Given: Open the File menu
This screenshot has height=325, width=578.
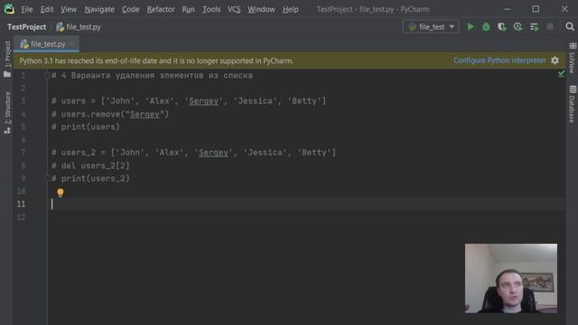Looking at the screenshot, I should point(27,9).
